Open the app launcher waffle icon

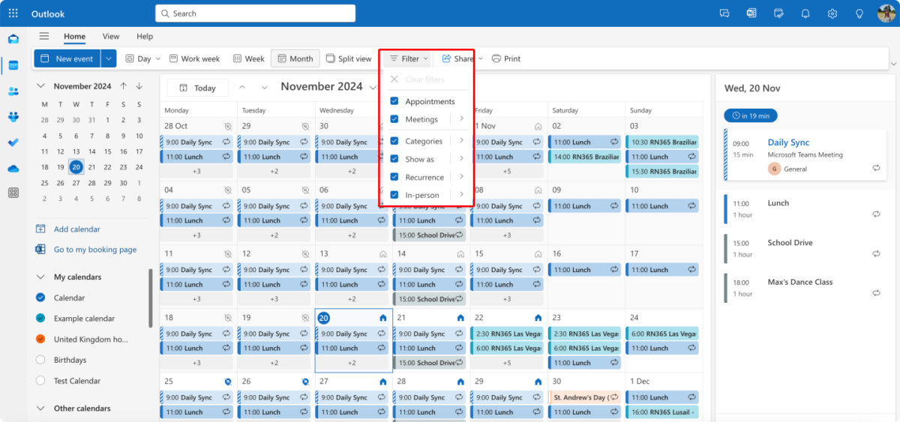13,13
